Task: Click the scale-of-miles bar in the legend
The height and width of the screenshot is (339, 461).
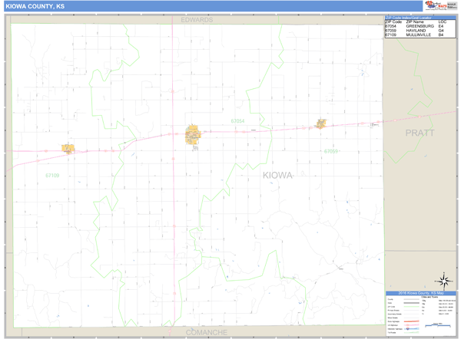Action: (x=438, y=325)
